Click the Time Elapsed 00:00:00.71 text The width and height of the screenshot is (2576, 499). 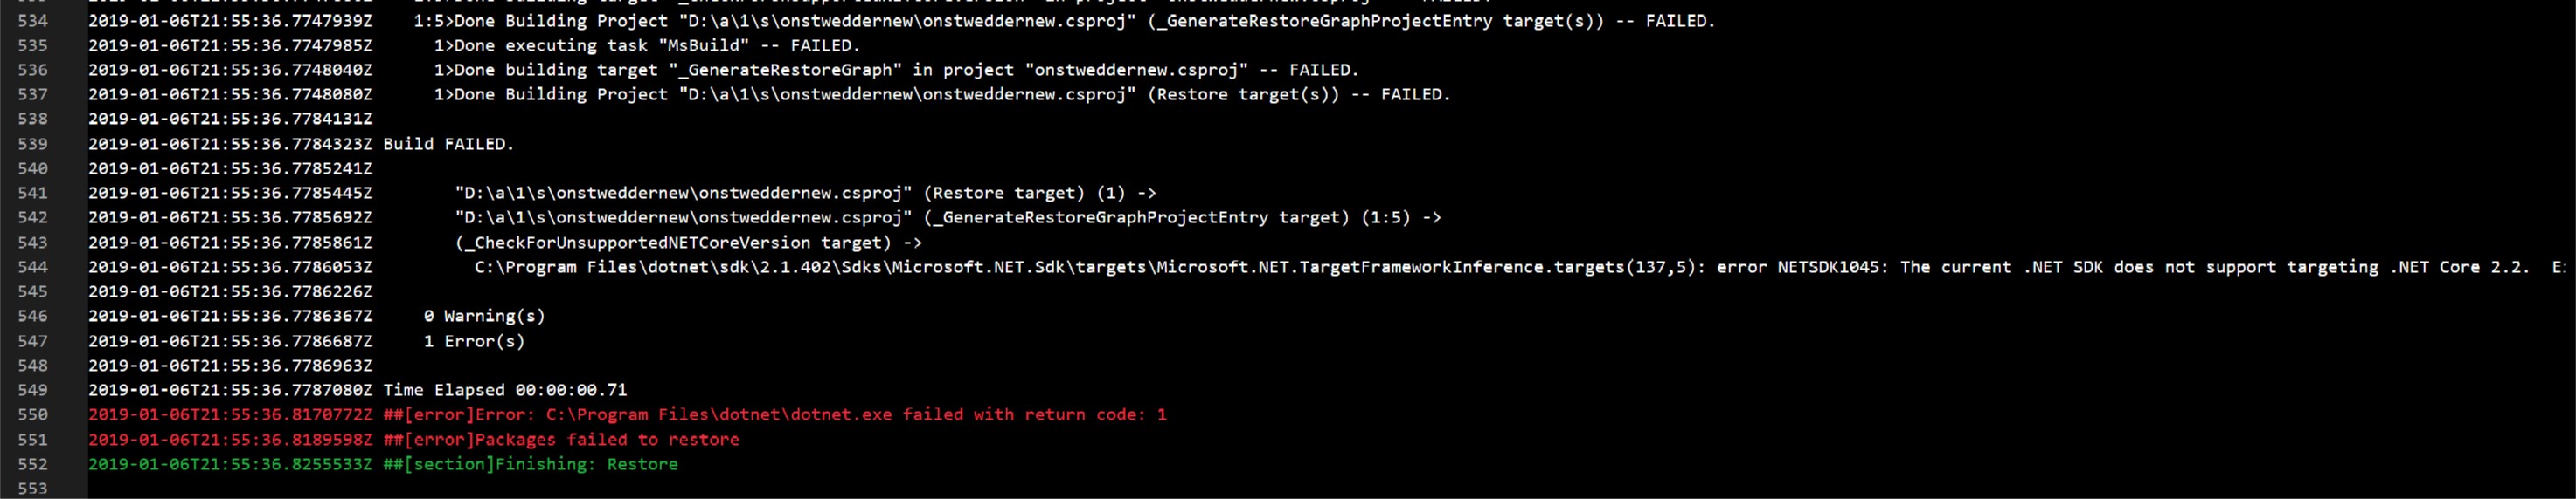coord(505,389)
